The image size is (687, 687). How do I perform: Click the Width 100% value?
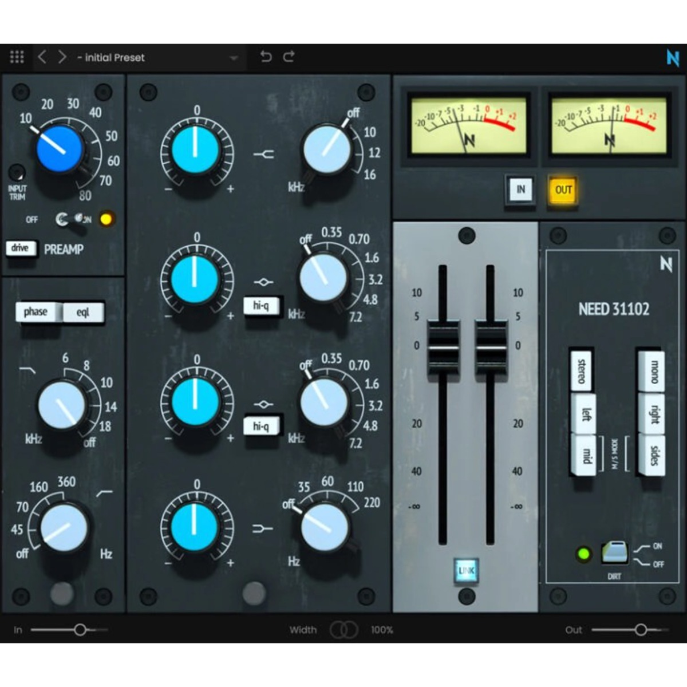382,630
